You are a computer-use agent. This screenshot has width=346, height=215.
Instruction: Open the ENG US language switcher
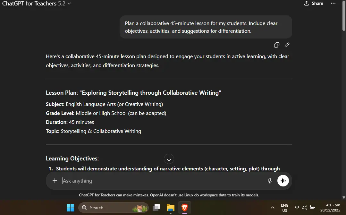pos(285,208)
